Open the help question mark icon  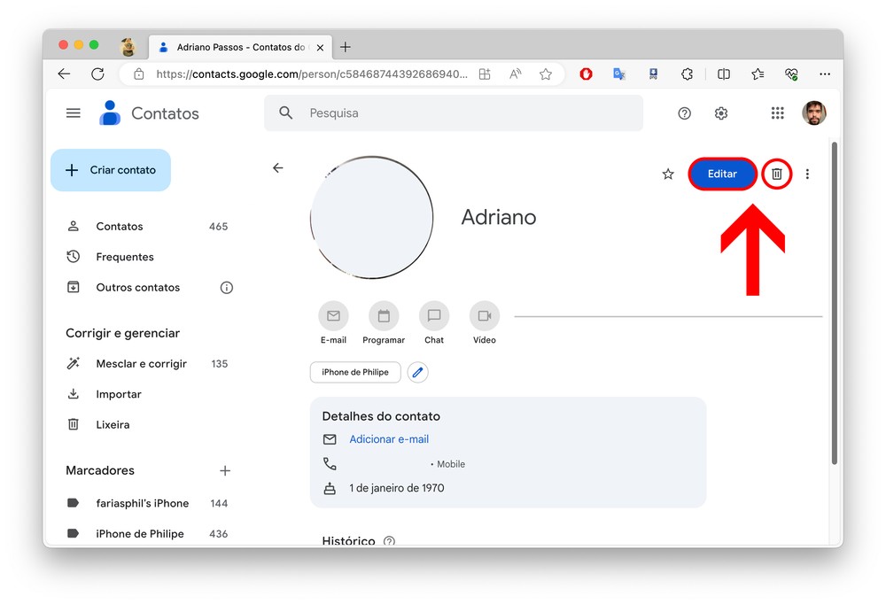click(x=684, y=113)
